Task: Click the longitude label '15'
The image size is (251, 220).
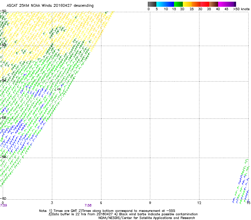Action: [x=249, y=203]
